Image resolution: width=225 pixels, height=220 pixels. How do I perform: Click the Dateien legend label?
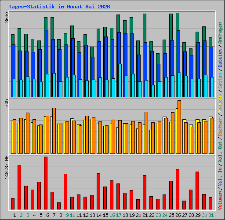[220, 58]
